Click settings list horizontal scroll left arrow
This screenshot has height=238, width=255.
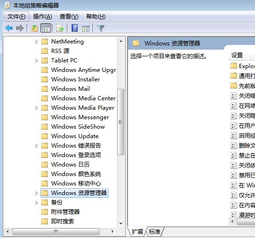232,221
